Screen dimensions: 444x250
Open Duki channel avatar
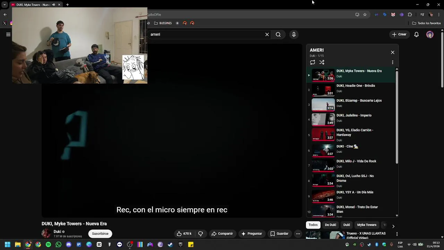pos(46,233)
